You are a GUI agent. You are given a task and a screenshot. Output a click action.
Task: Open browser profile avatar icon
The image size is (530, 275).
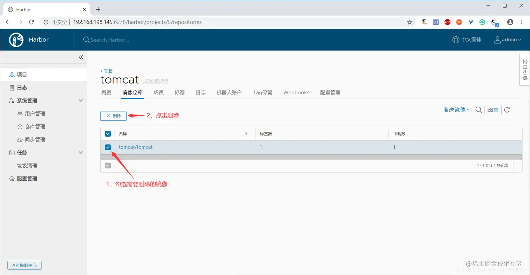[x=510, y=22]
